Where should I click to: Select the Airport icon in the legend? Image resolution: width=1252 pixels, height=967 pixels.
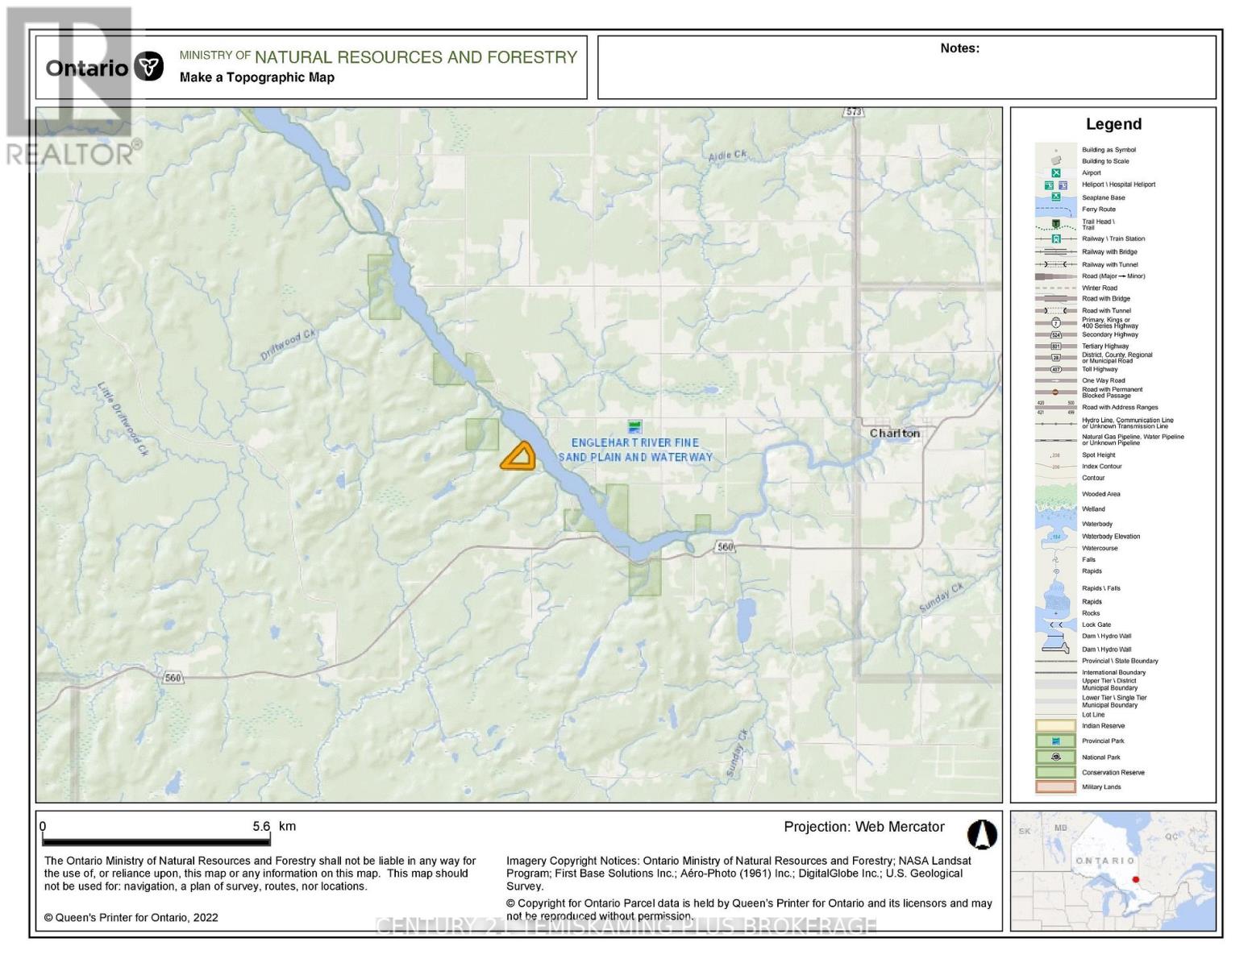pos(1056,172)
